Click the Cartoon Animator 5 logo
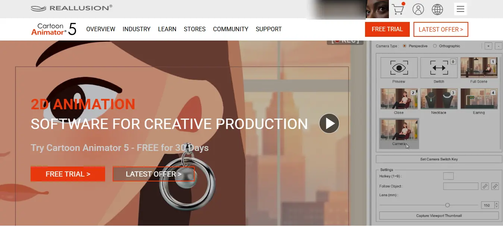 pyautogui.click(x=54, y=29)
